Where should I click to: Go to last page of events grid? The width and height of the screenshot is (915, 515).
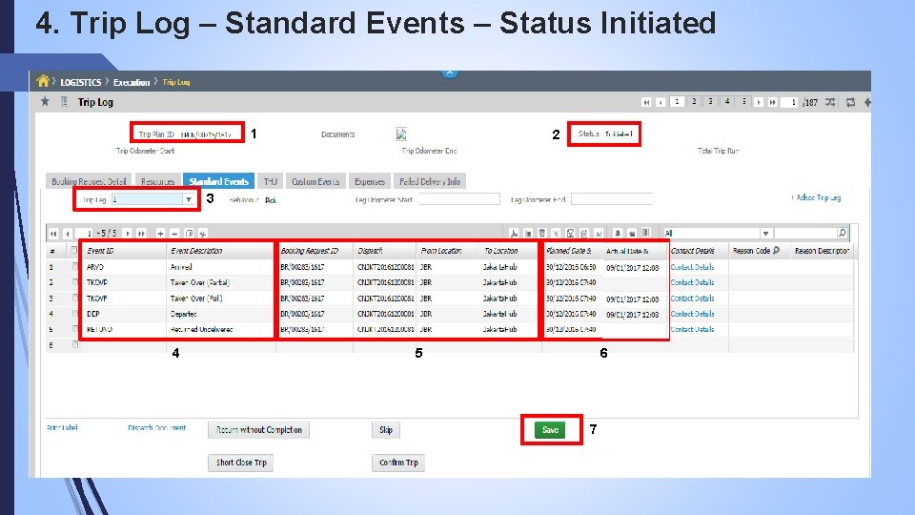tap(141, 234)
